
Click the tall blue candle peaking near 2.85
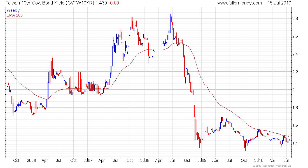170,23
